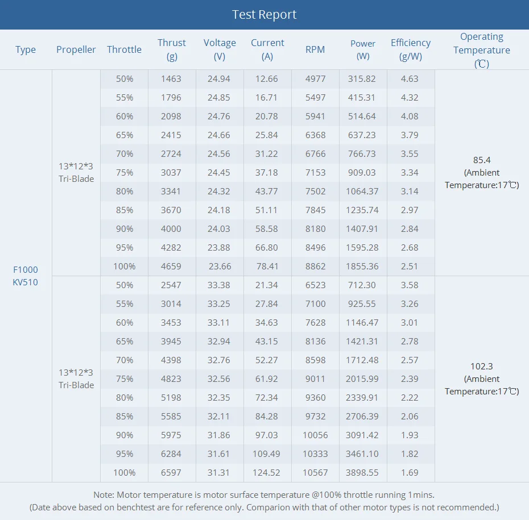Click the 102.3 operating temperature cell
Viewport: 529px width, 520px height.
pos(482,379)
